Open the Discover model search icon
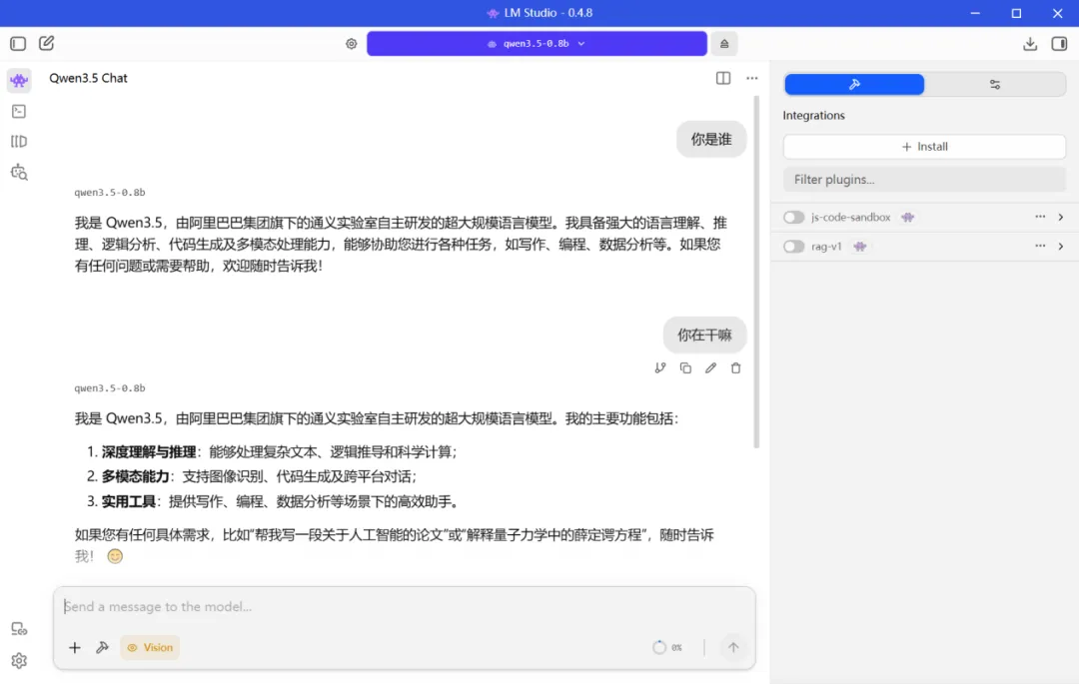The width and height of the screenshot is (1079, 684). (x=19, y=172)
